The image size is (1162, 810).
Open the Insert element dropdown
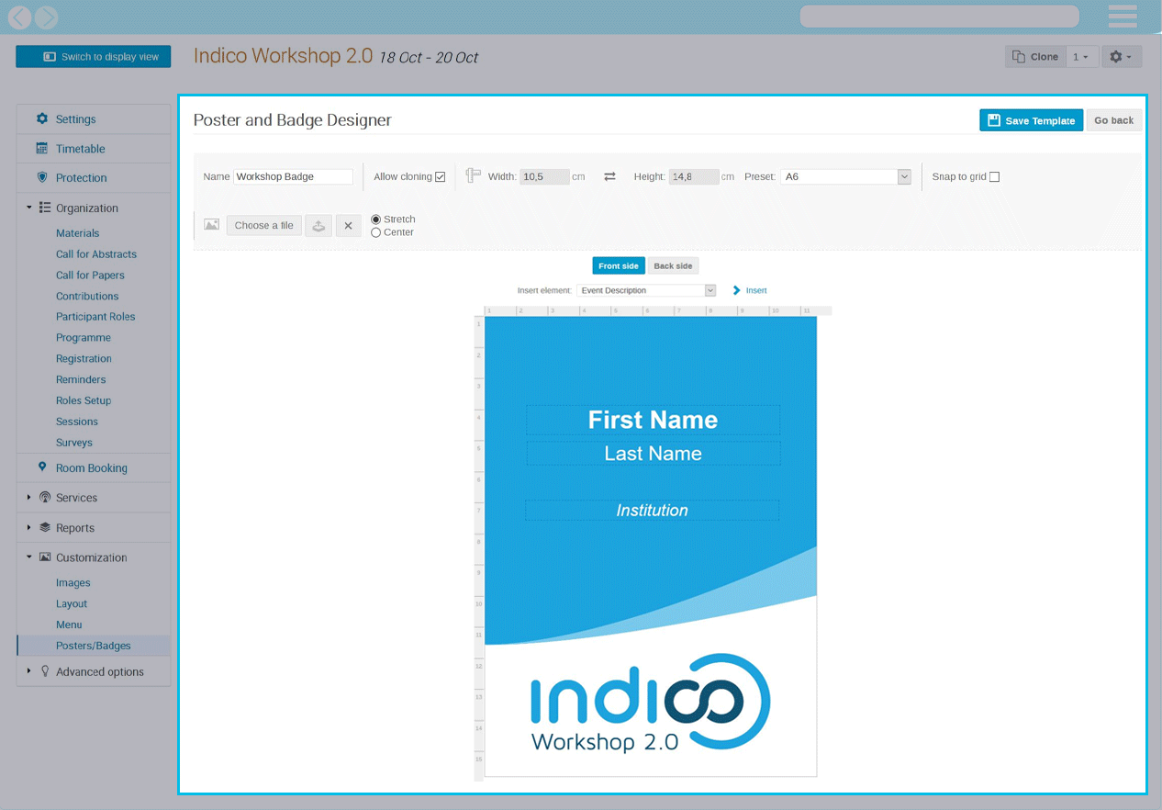point(646,290)
